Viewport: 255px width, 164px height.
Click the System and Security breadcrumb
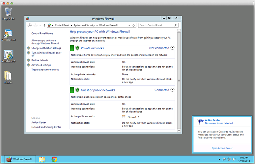pos(84,25)
